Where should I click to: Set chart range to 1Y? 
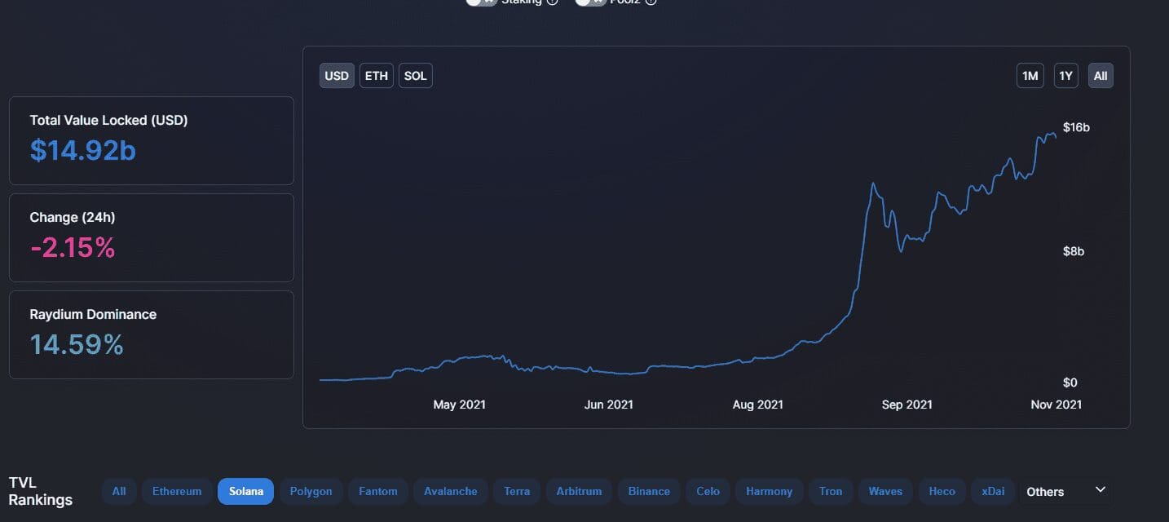point(1065,76)
